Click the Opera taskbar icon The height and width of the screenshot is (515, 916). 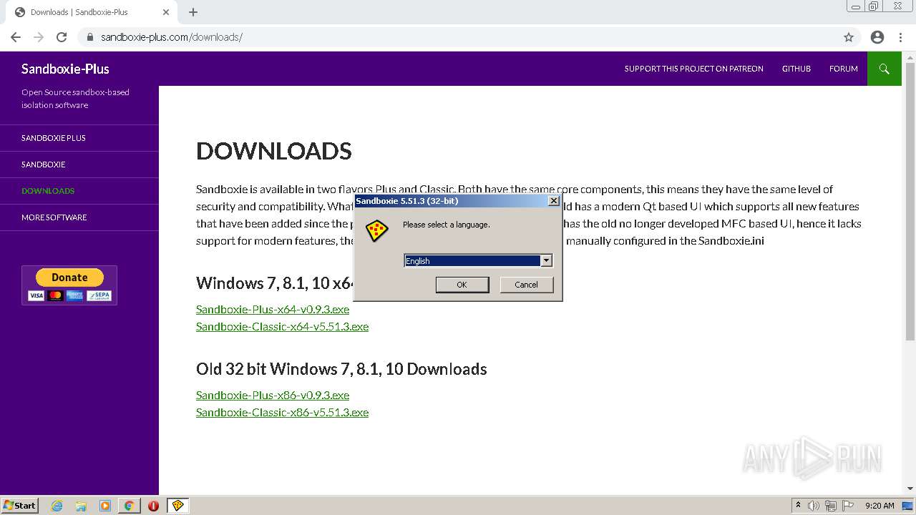(x=153, y=506)
